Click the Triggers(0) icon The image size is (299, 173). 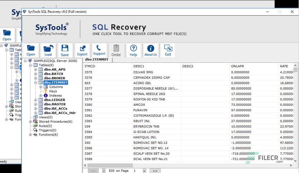pyautogui.click(x=35, y=130)
